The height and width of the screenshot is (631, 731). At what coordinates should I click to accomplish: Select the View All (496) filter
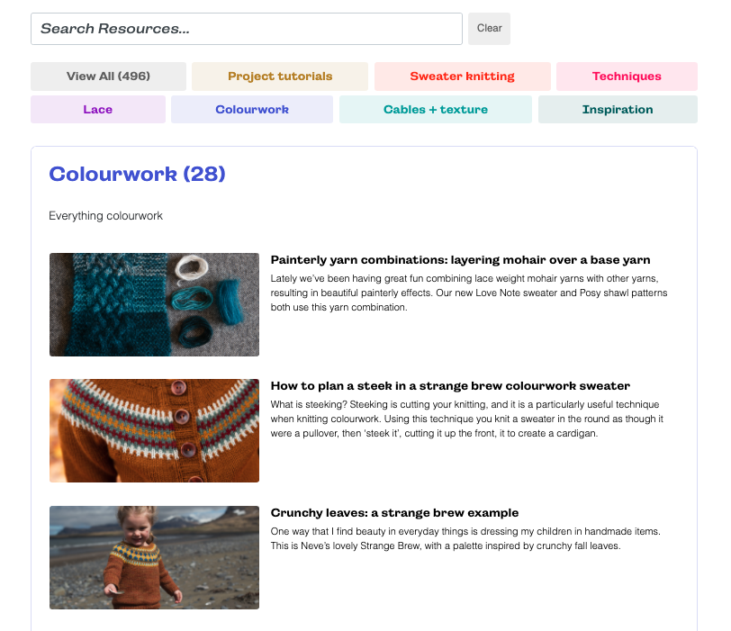point(108,77)
